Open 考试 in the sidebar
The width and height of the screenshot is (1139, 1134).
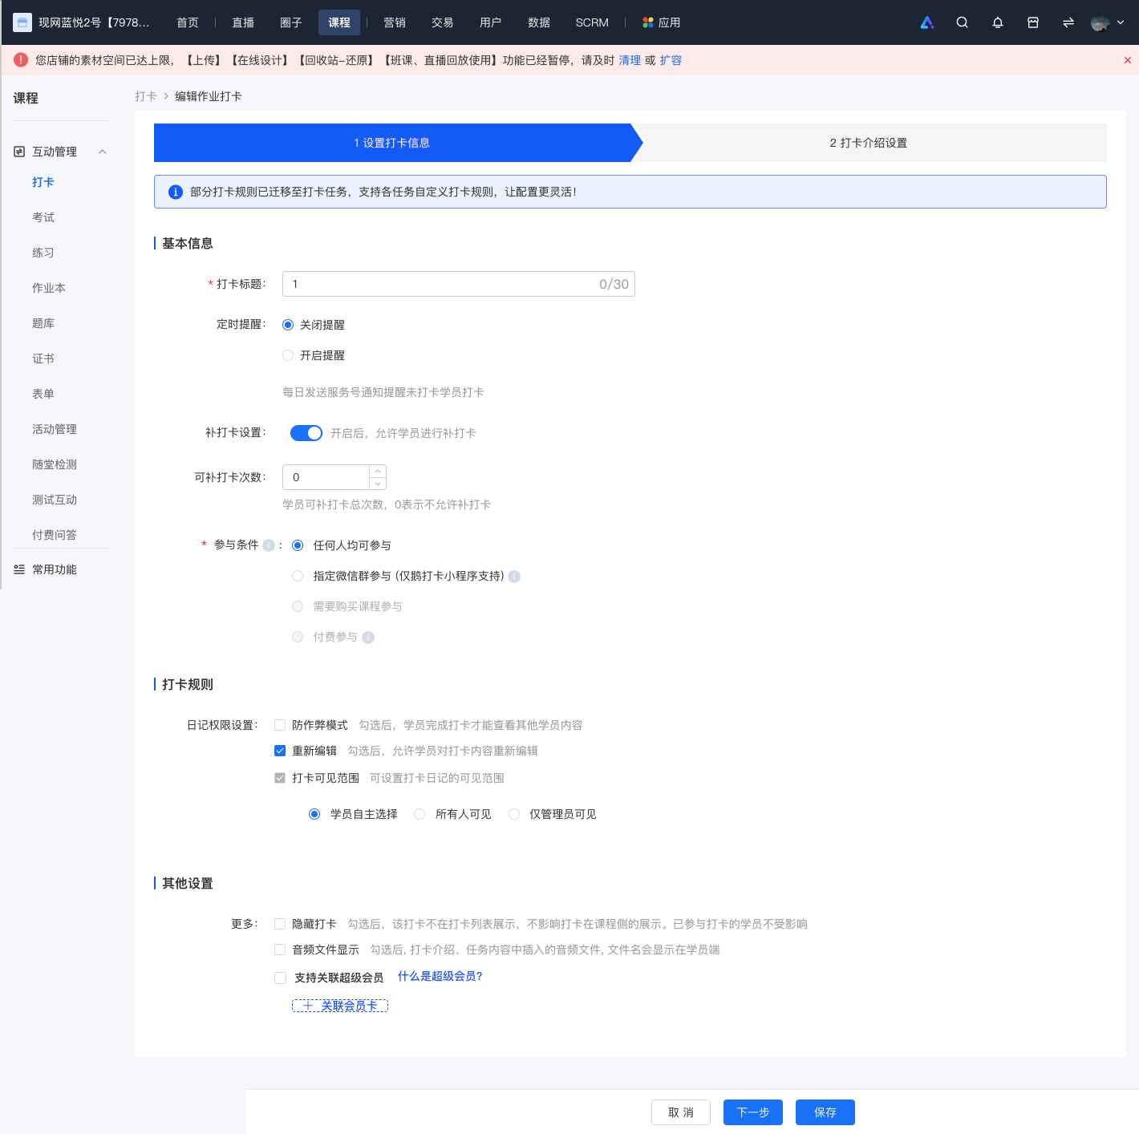coord(43,217)
